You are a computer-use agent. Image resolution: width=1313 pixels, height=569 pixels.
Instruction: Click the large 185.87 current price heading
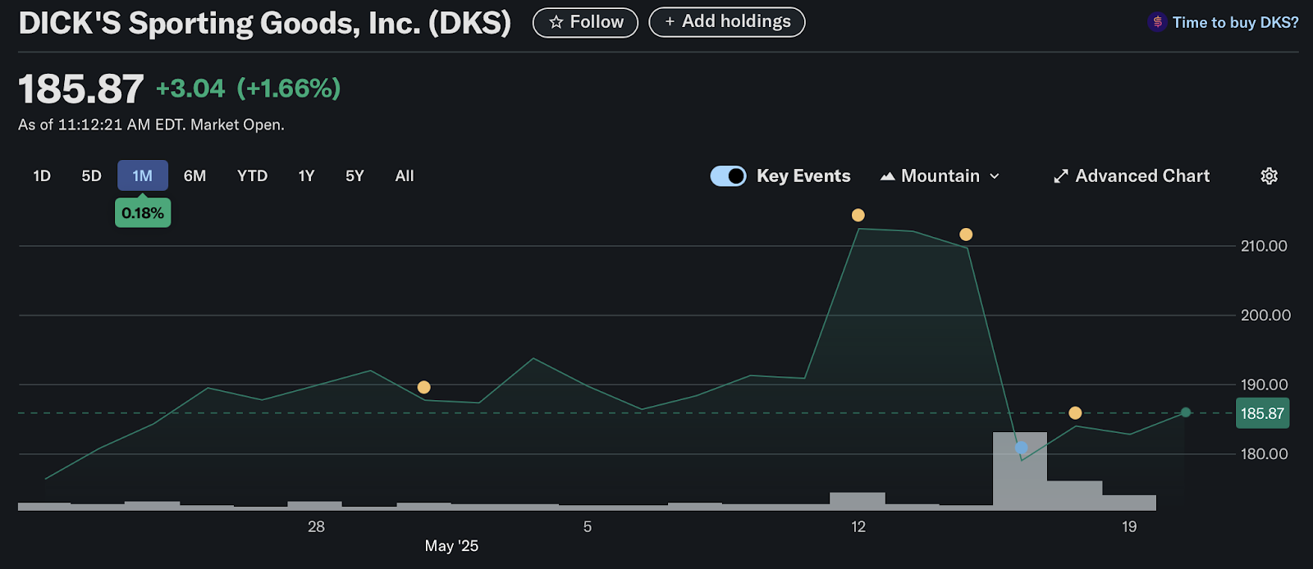coord(81,89)
